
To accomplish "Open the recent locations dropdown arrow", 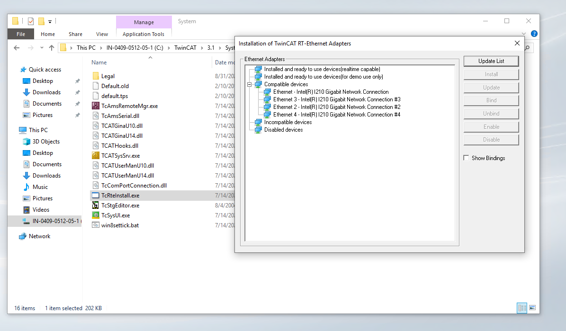I will tap(42, 48).
